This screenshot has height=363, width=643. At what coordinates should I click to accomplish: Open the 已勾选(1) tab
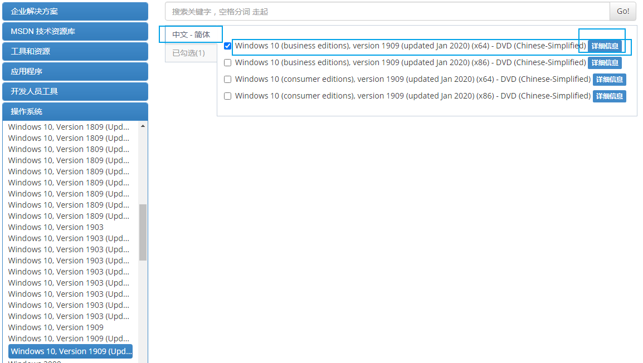[x=191, y=53]
